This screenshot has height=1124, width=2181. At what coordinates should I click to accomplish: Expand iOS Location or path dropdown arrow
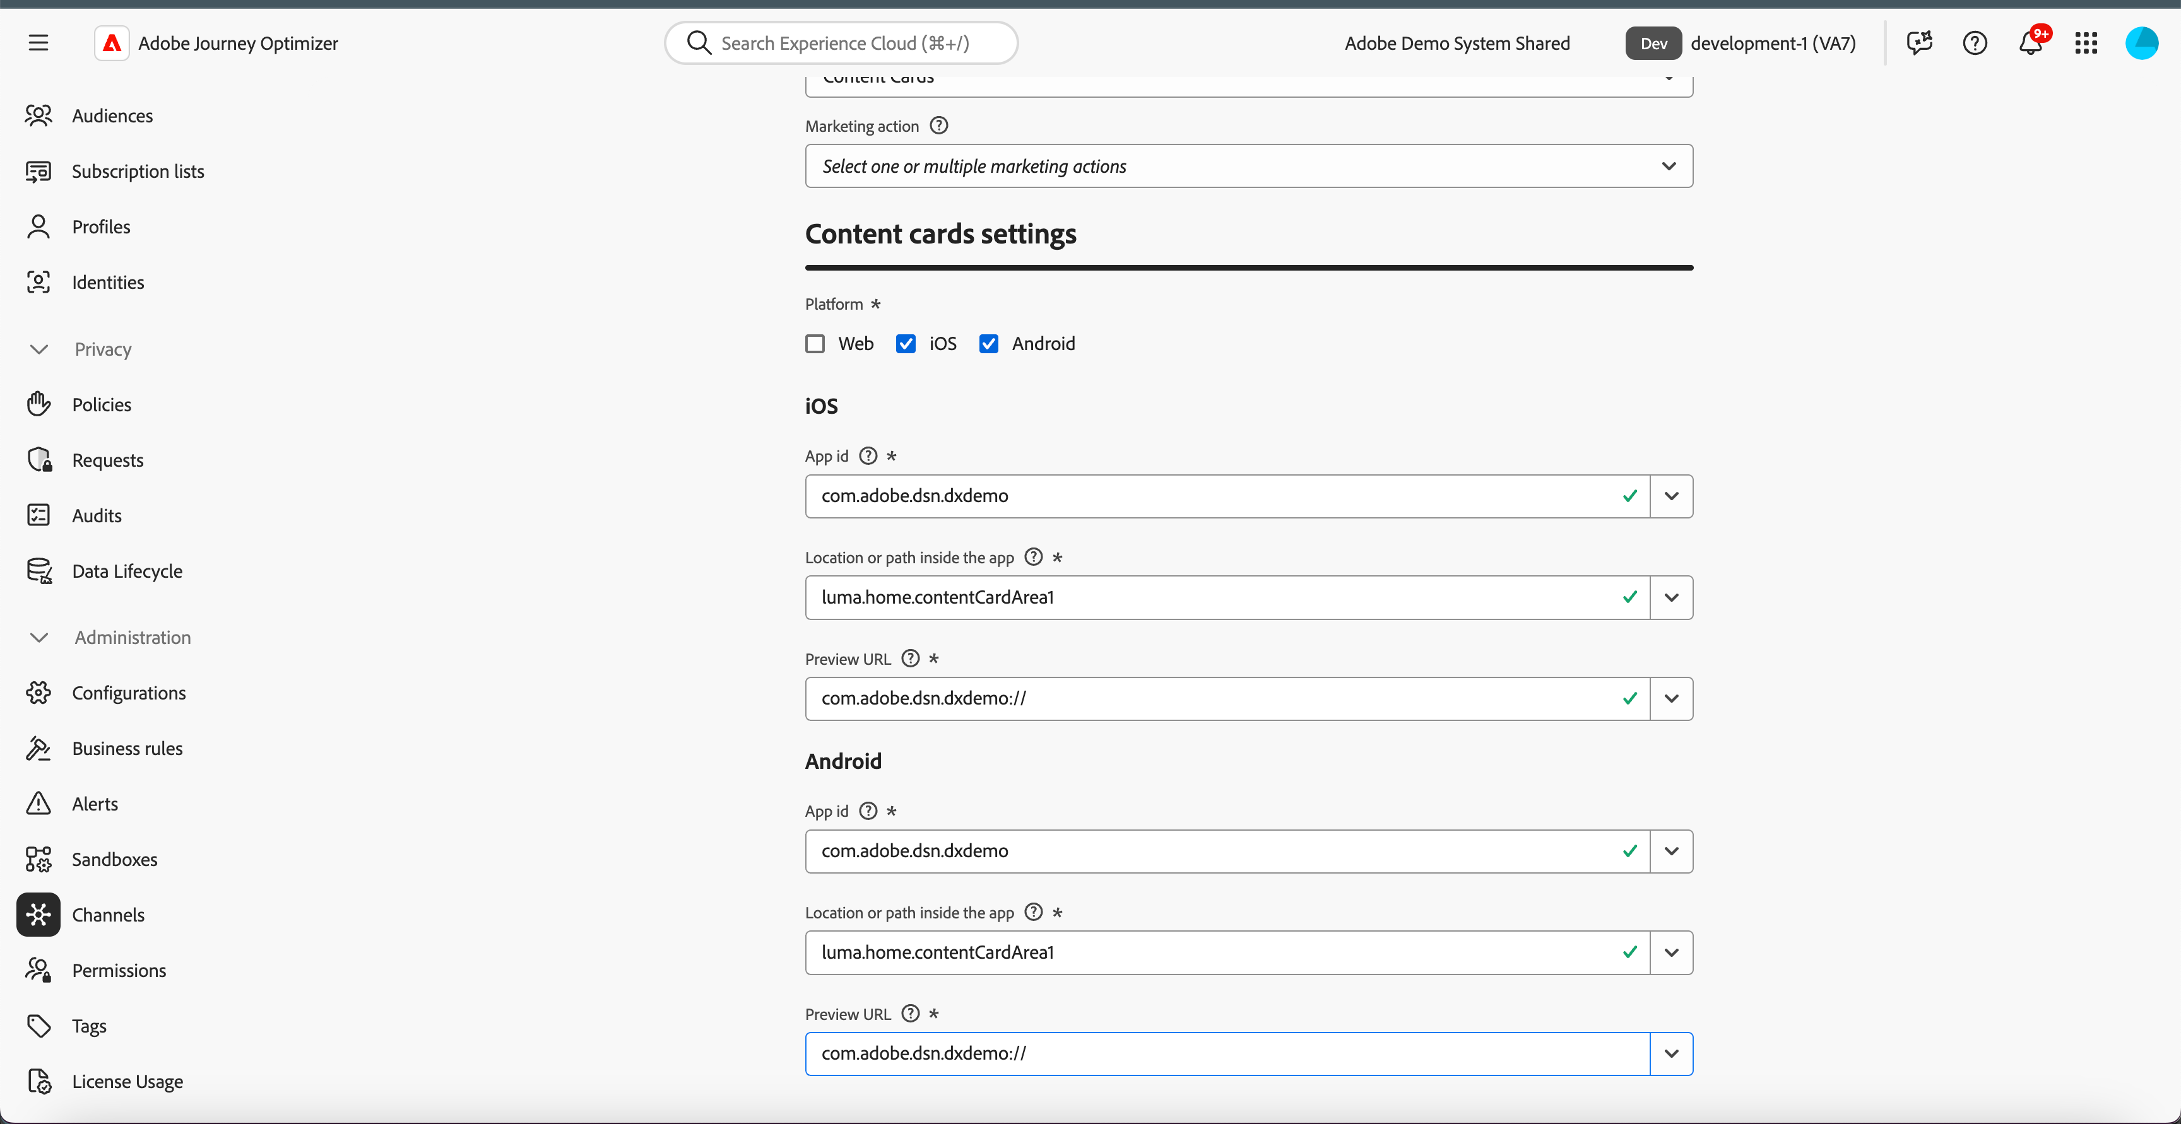coord(1671,597)
